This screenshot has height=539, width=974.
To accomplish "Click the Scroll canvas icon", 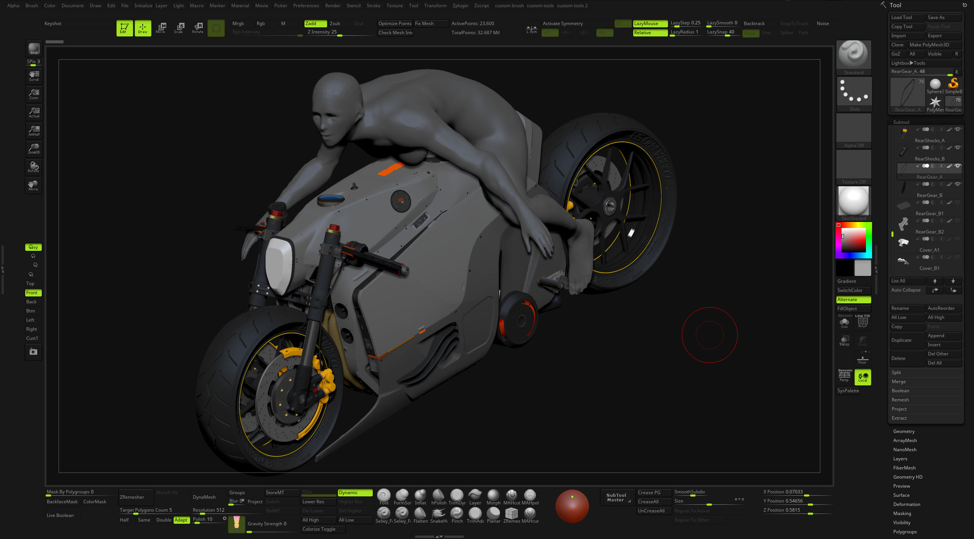I will point(34,76).
